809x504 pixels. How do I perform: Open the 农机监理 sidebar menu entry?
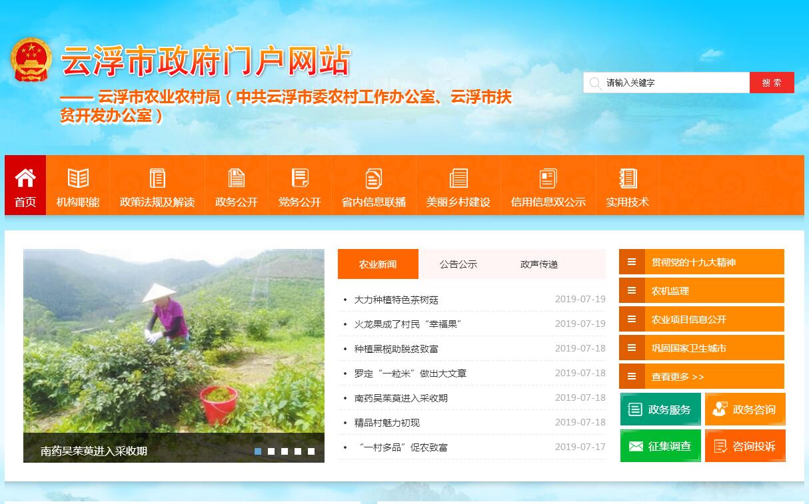click(x=701, y=291)
